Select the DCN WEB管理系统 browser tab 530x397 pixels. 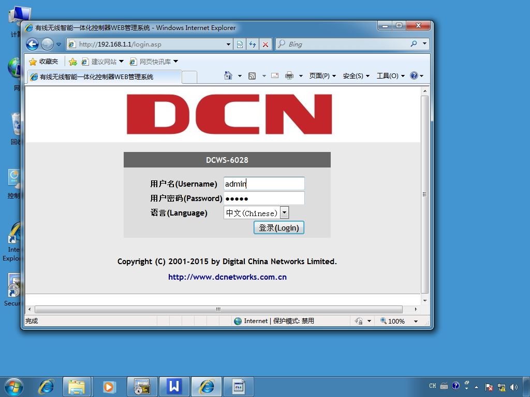105,77
